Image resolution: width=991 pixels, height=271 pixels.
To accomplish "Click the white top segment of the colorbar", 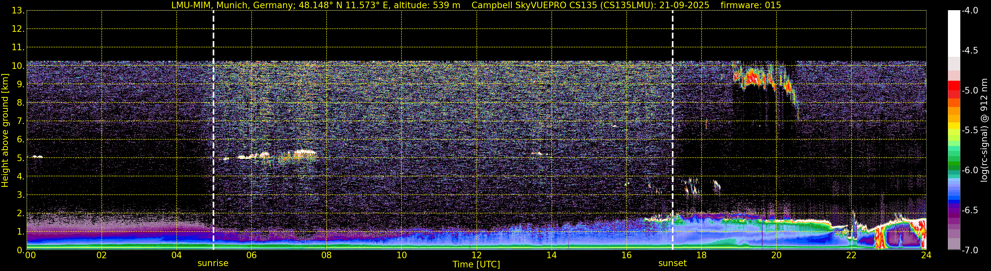I will (954, 33).
